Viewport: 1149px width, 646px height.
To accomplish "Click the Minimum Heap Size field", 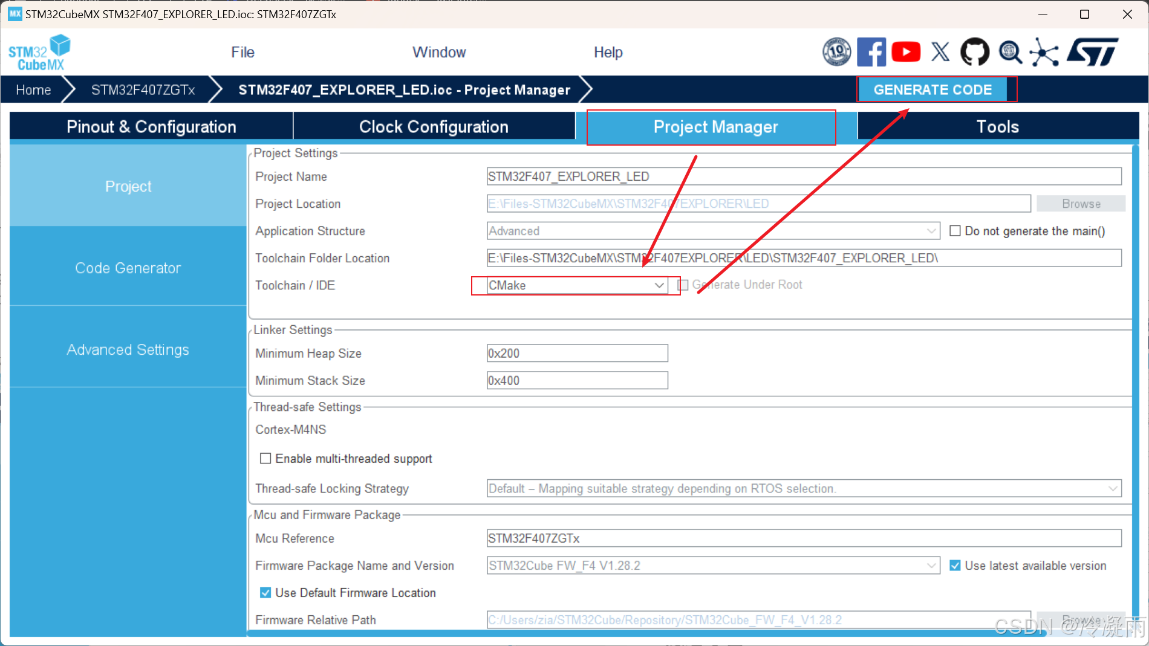I will point(577,353).
